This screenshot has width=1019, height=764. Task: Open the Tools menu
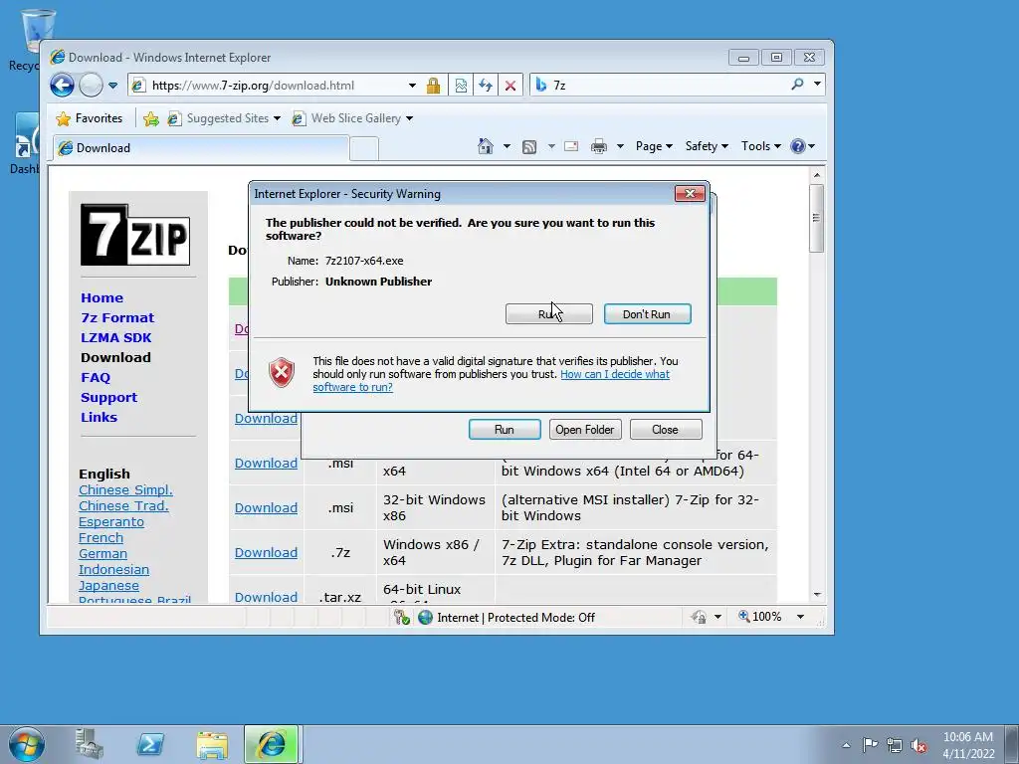(x=760, y=146)
